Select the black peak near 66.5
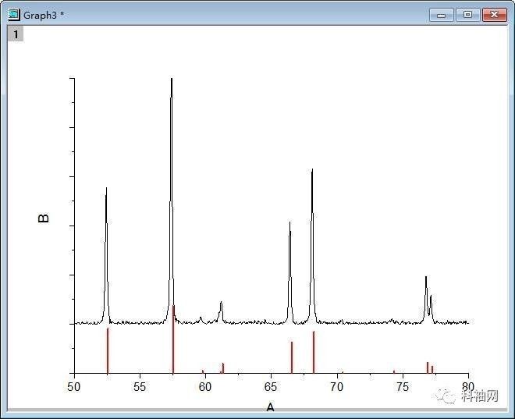Screen dimensions: 515x419 (x=290, y=272)
